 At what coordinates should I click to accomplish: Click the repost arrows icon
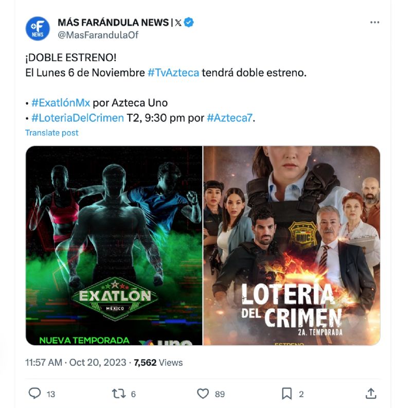click(x=119, y=394)
